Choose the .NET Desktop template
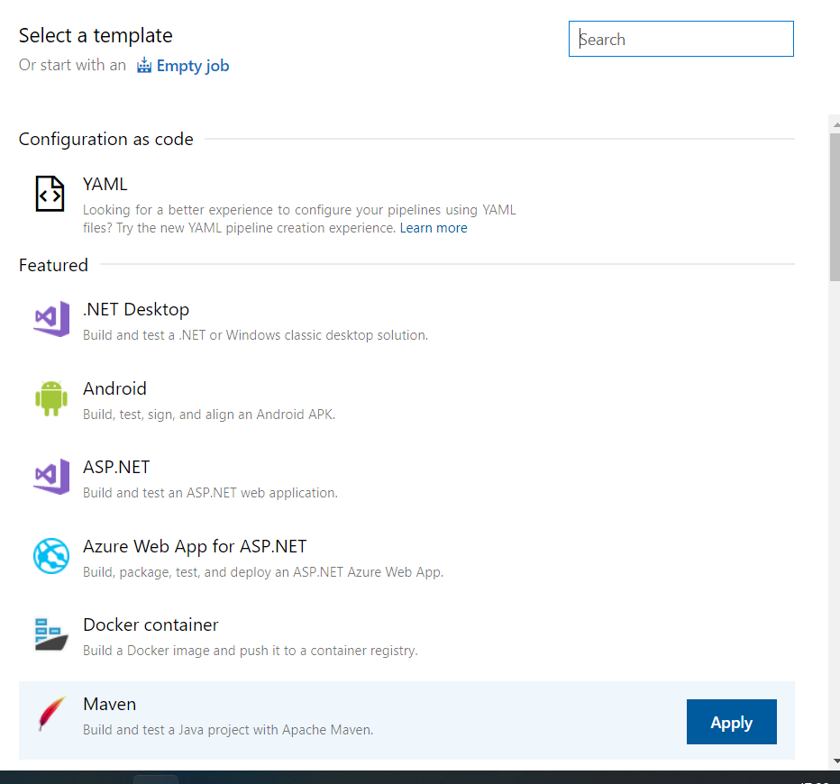Viewport: 840px width, 784px height. (136, 309)
